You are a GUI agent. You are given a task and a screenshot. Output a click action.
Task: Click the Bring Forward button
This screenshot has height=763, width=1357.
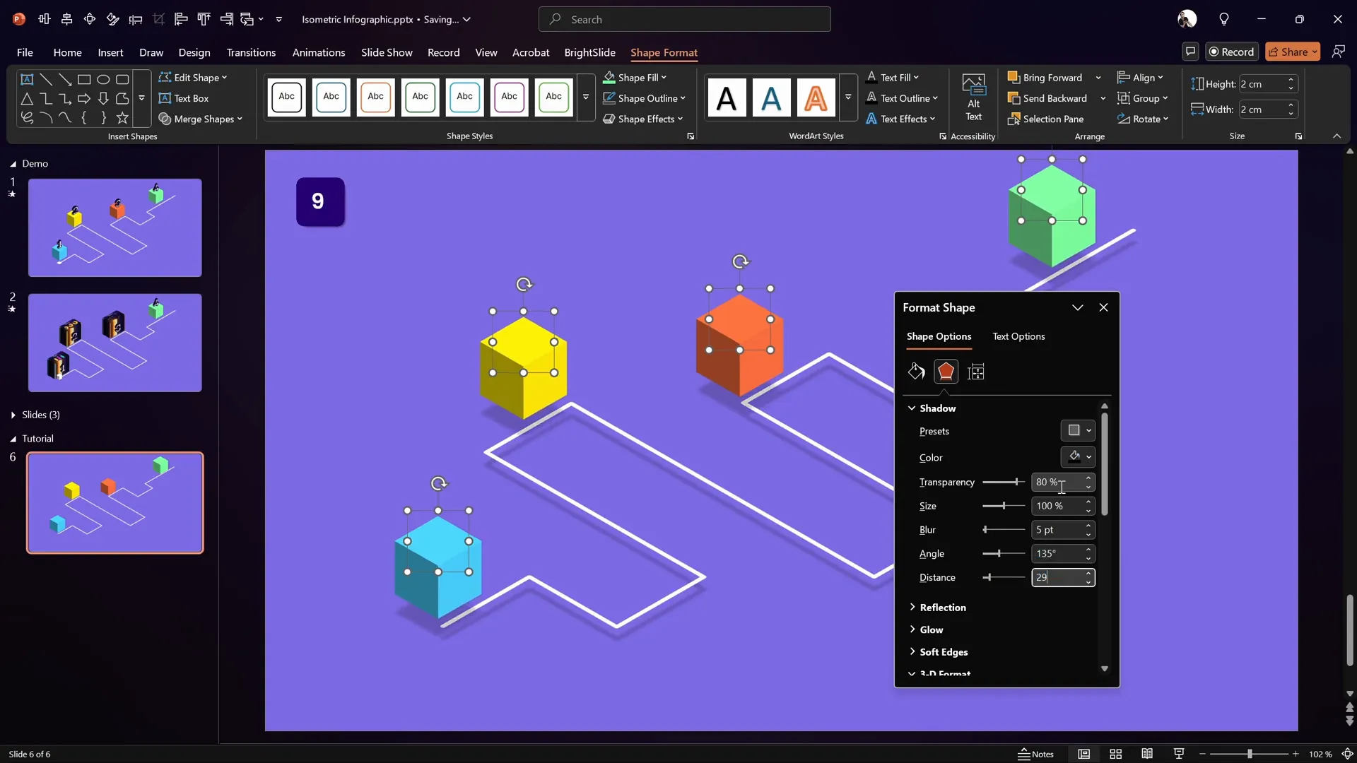point(1052,78)
